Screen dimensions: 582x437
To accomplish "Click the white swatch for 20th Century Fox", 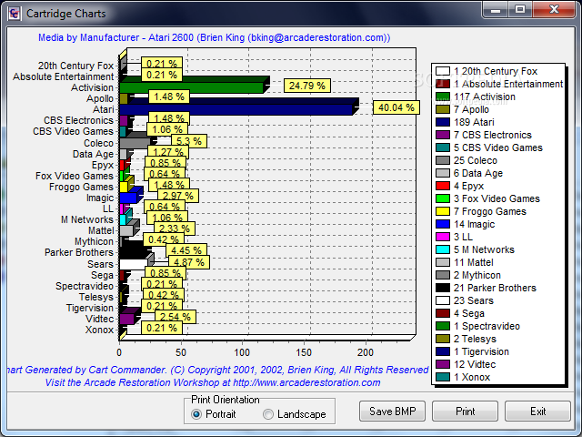I will pos(443,71).
